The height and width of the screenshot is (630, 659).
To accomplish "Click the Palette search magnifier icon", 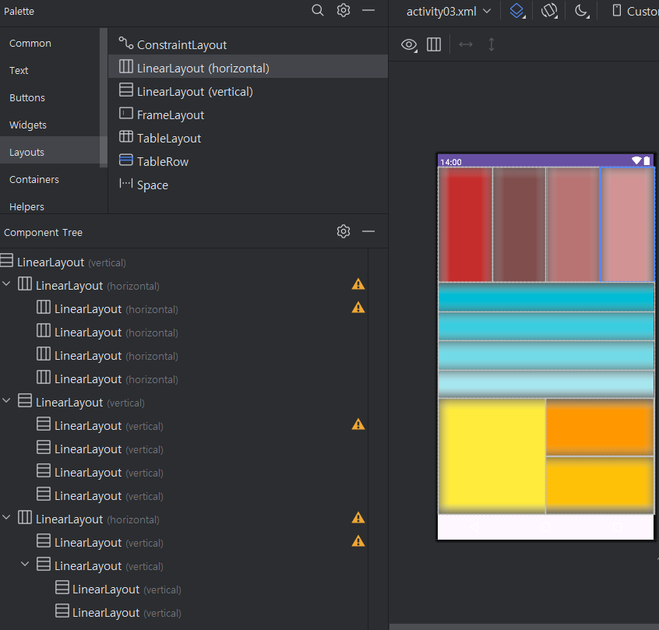I will pyautogui.click(x=318, y=10).
